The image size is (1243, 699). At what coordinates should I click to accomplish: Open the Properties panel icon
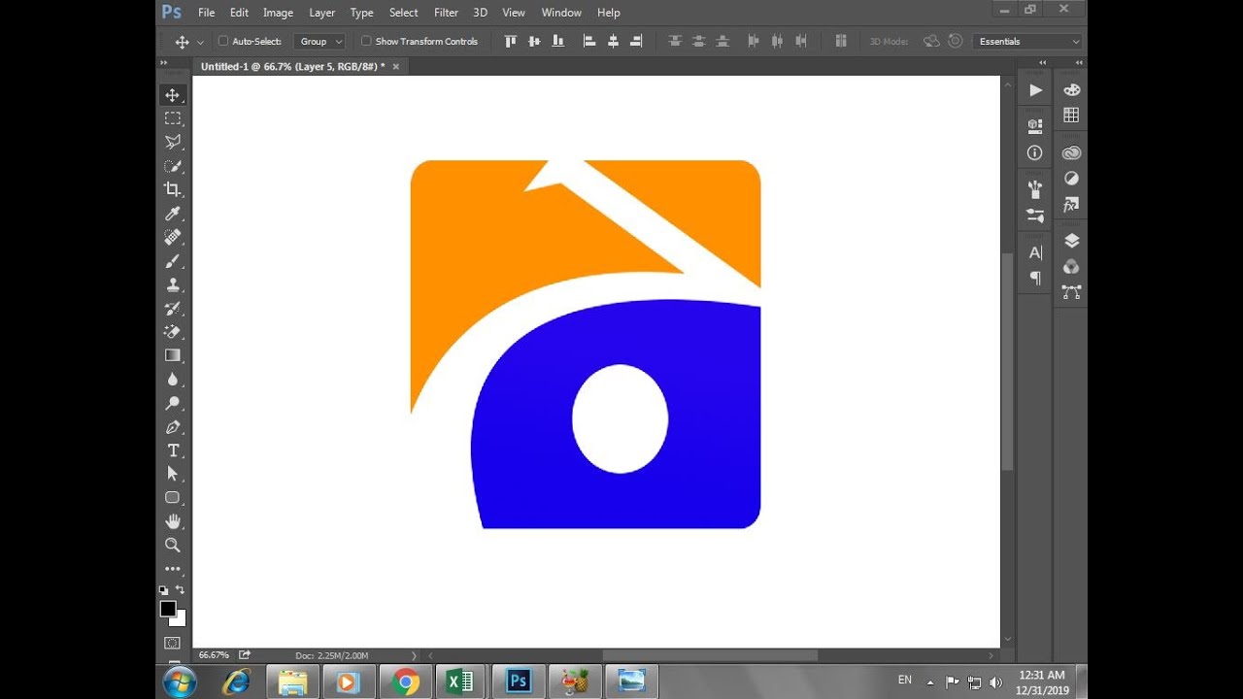[1035, 125]
